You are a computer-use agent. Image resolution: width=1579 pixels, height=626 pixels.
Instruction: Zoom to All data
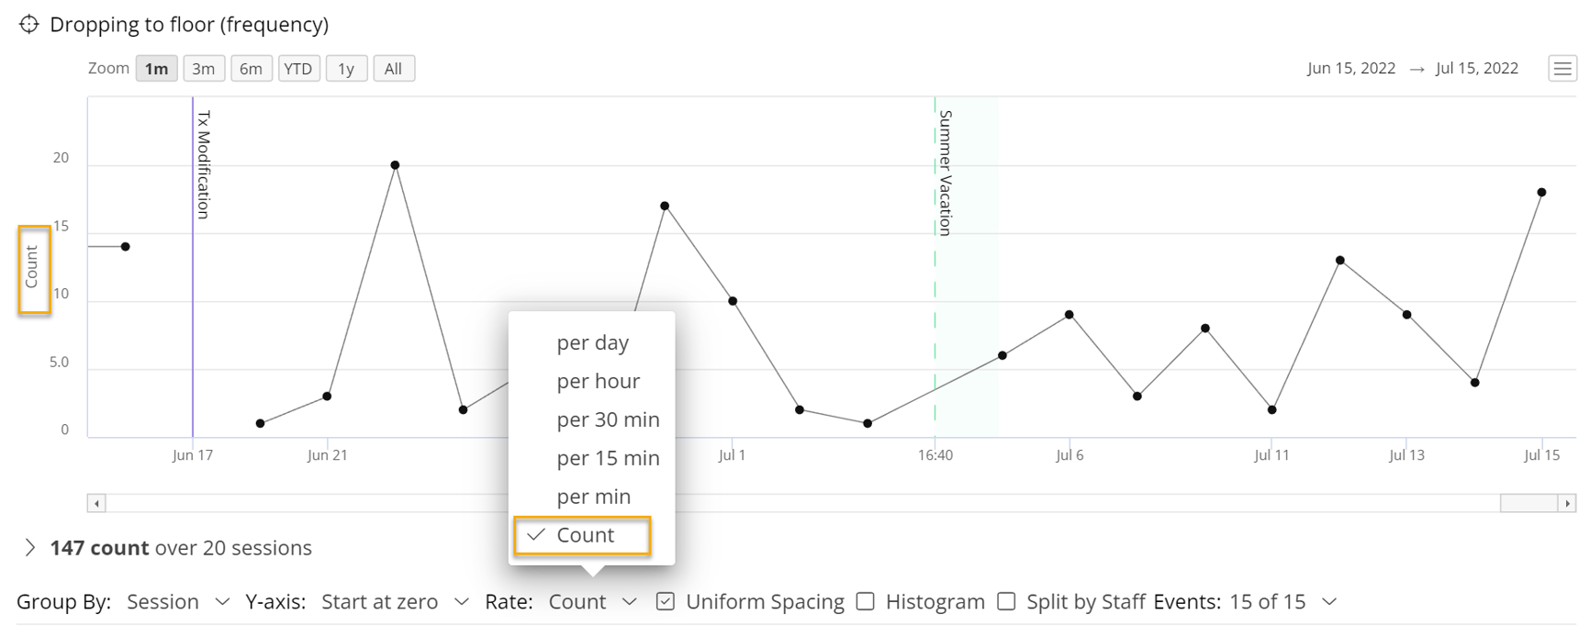coord(393,69)
